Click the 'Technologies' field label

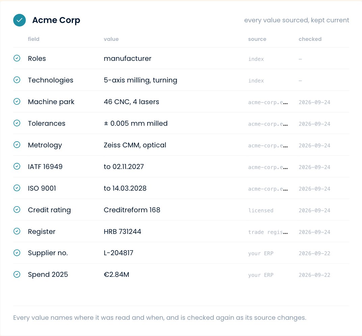point(51,80)
